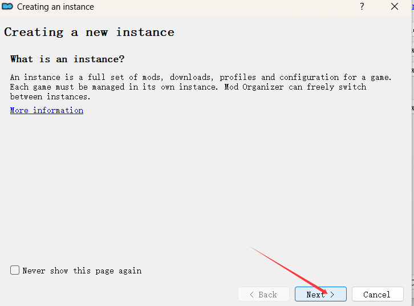Click the 'Creating an instance' title bar text
The height and width of the screenshot is (306, 414).
pyautogui.click(x=55, y=7)
